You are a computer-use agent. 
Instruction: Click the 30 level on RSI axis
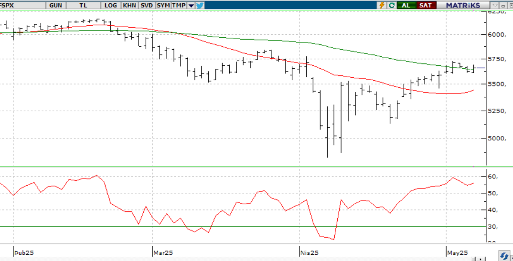pyautogui.click(x=493, y=227)
